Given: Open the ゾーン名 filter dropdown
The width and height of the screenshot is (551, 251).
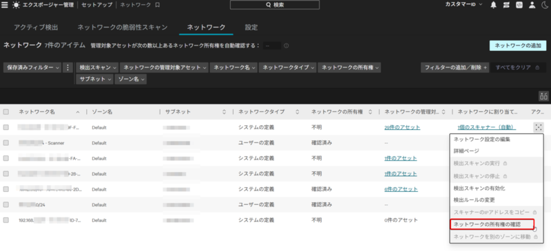Looking at the screenshot, I should coord(131,79).
